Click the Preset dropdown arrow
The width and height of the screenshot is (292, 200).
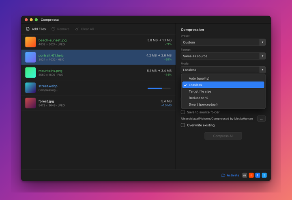262,42
